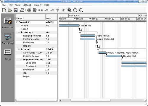Collapse the Prototype task group
The image size is (148, 106).
[19, 32]
